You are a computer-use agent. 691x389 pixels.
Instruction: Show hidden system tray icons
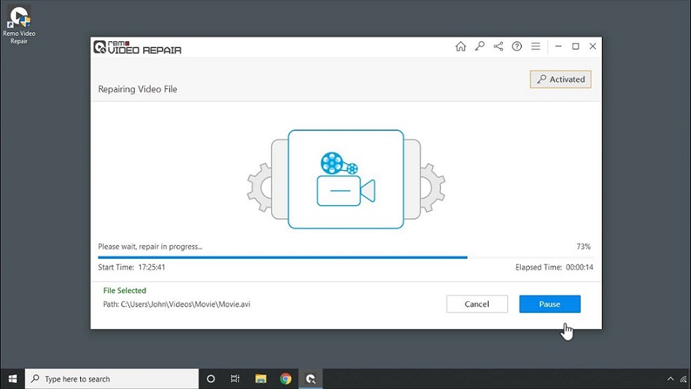coord(670,379)
